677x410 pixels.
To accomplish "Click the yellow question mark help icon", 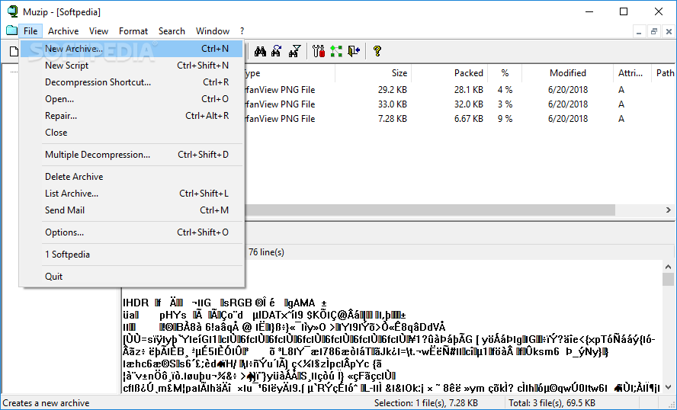I will pos(377,51).
